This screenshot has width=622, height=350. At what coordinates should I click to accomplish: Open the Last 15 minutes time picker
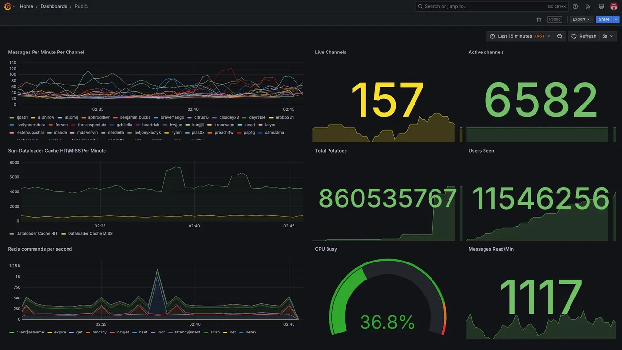pyautogui.click(x=520, y=36)
